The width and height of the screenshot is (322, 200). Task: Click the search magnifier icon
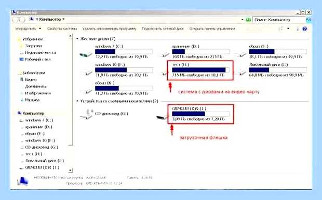tap(308, 20)
